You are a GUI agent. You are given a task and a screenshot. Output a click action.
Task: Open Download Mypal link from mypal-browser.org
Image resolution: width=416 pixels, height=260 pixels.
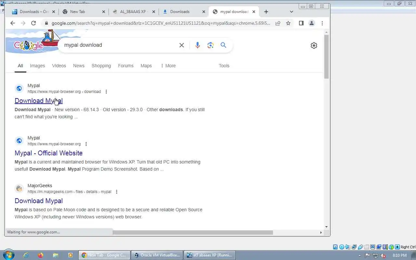(39, 101)
